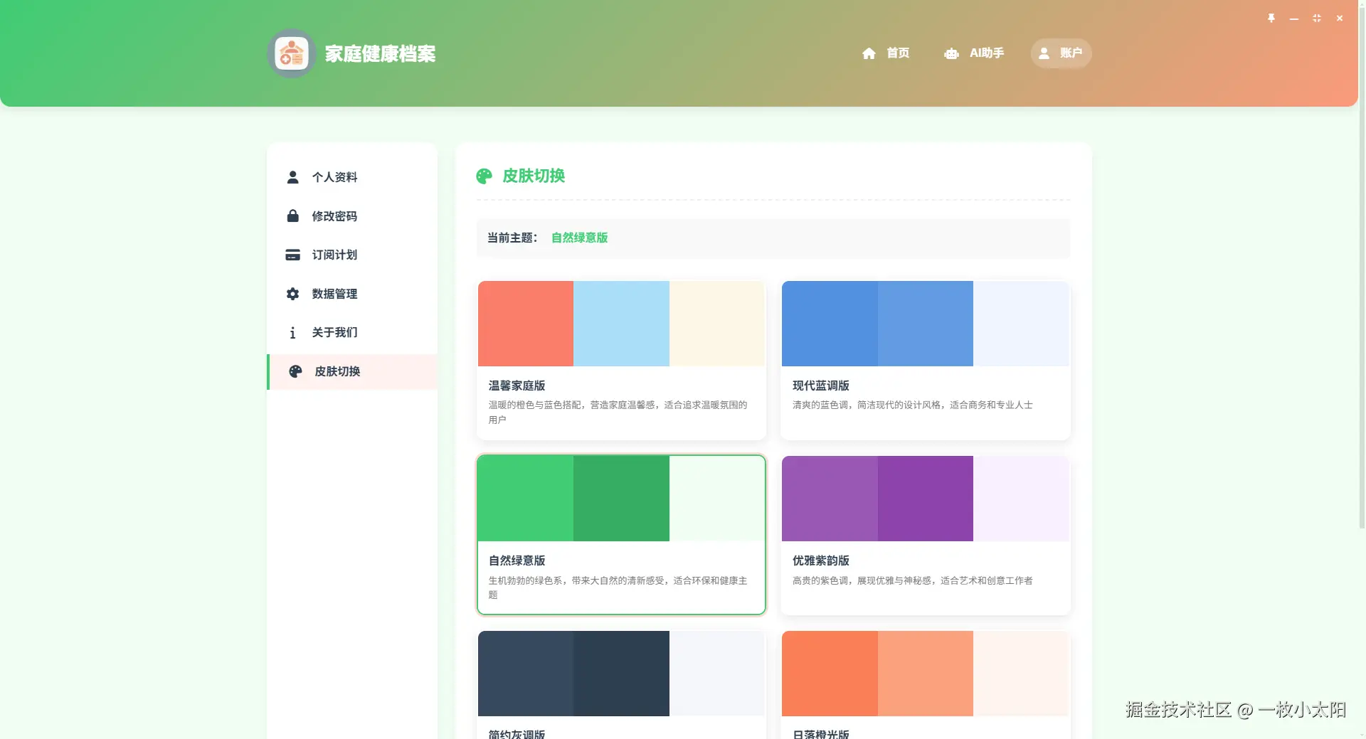The height and width of the screenshot is (739, 1366).
Task: Select the 个人资料 person icon in sidebar
Action: pyautogui.click(x=292, y=177)
